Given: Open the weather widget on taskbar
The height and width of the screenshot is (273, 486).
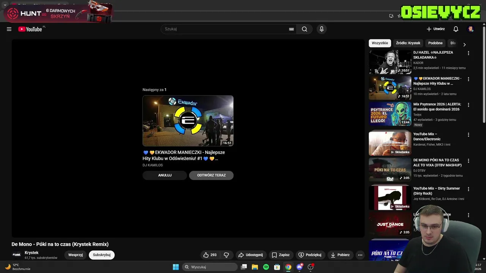Looking at the screenshot, I should coord(17,267).
